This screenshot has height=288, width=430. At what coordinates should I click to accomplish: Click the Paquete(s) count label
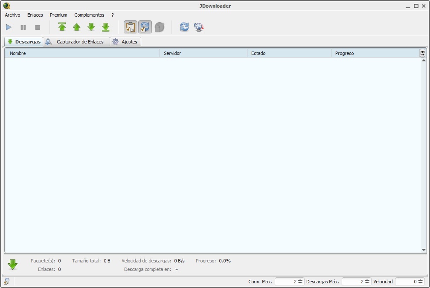coord(43,261)
